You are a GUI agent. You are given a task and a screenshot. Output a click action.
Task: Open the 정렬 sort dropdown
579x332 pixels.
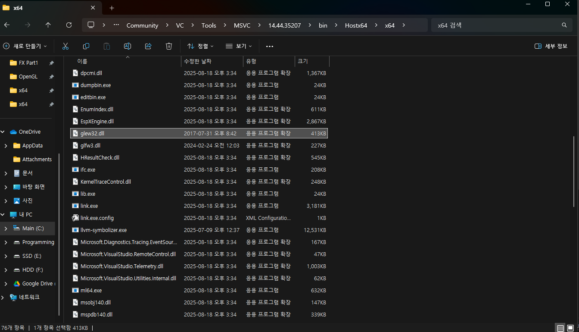pyautogui.click(x=200, y=46)
